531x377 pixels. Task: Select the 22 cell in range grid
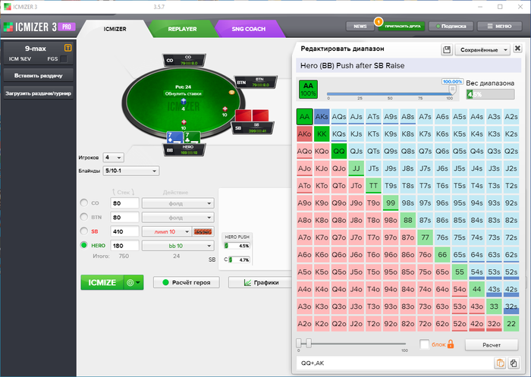coord(511,323)
